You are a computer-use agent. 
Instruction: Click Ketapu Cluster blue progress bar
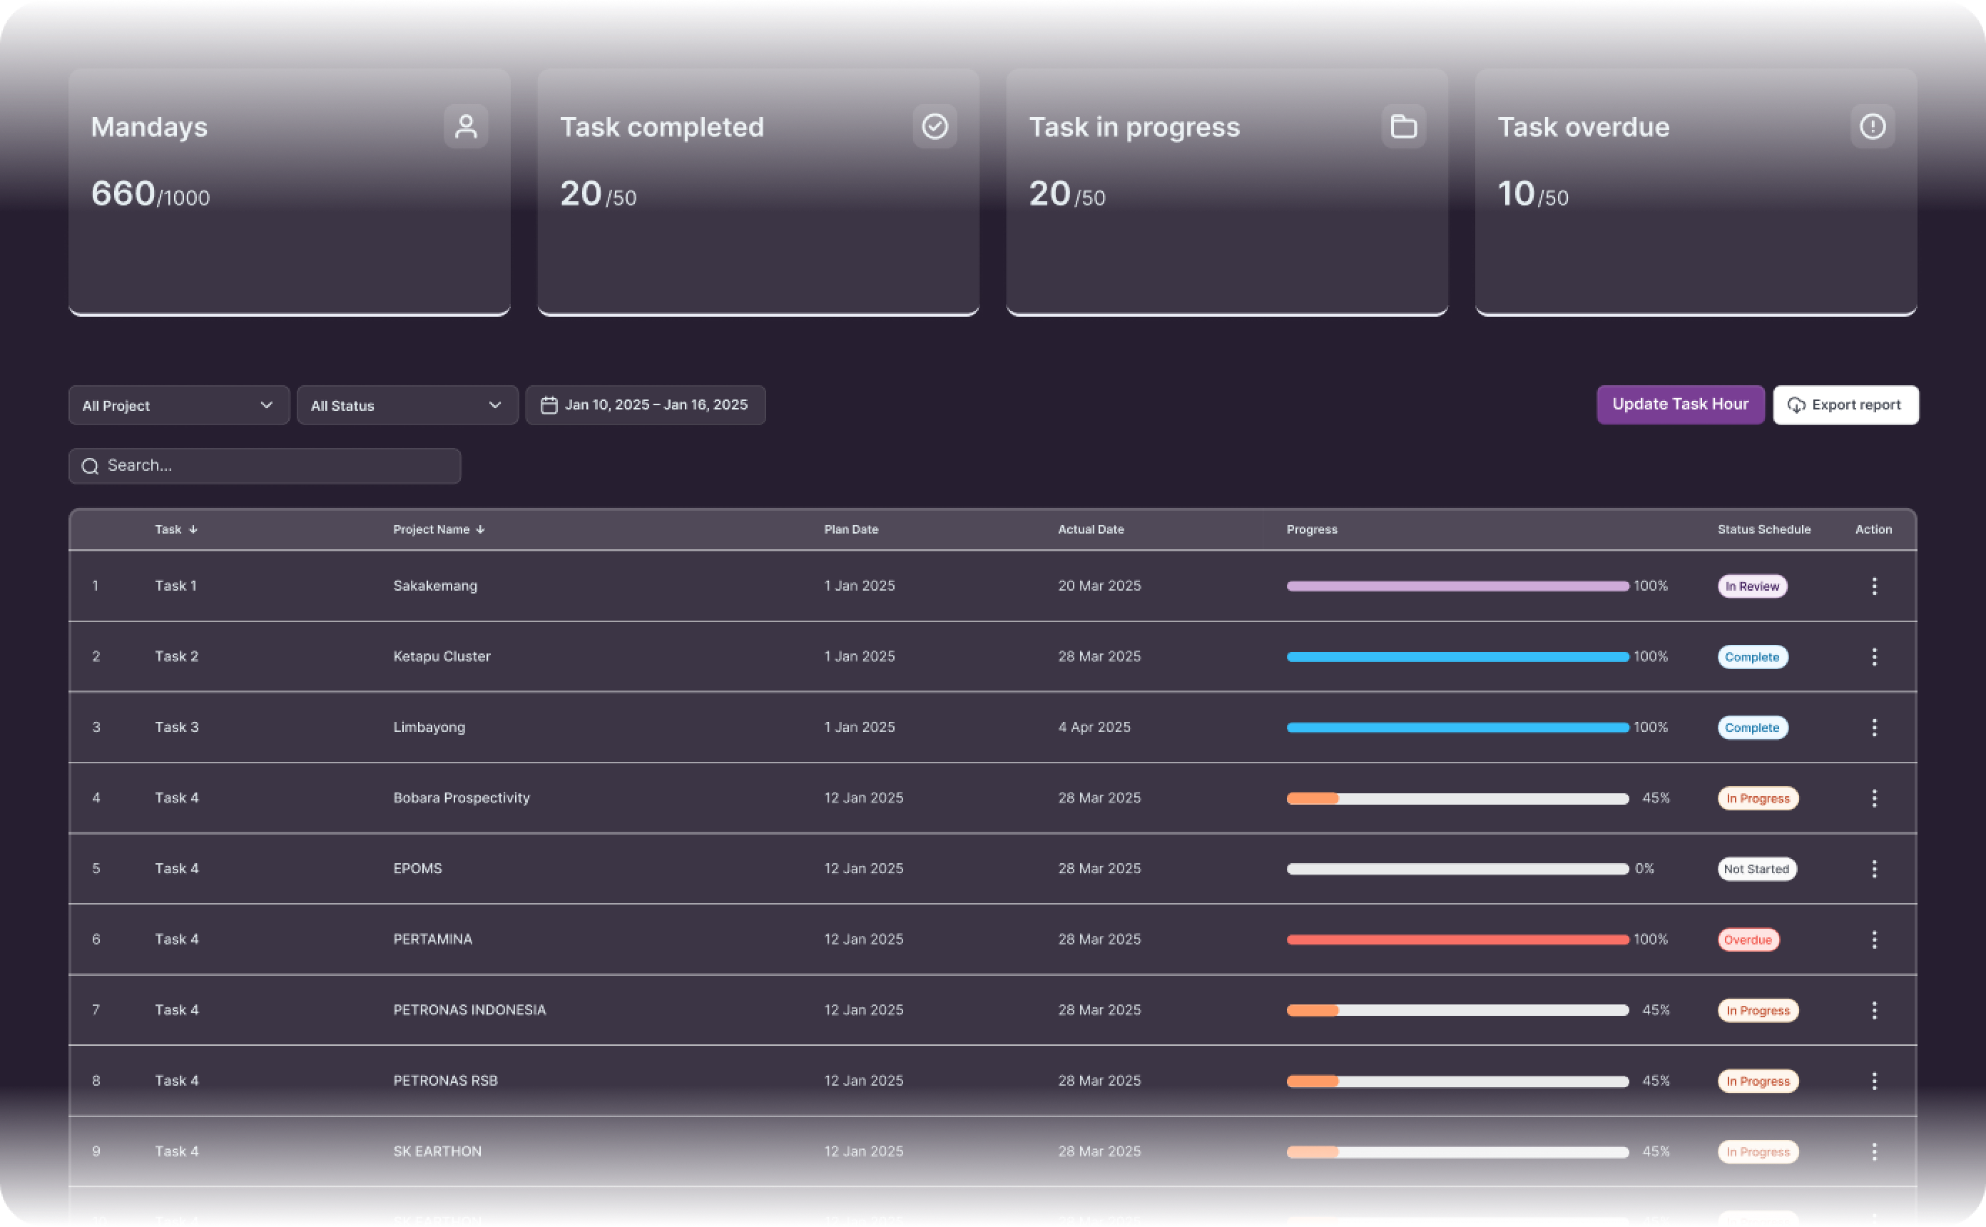[x=1457, y=656]
